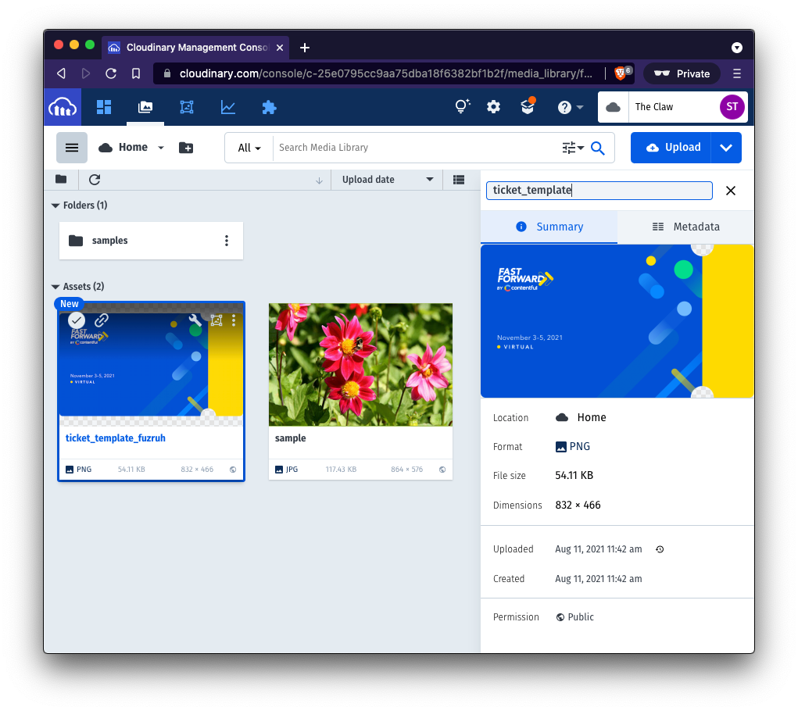Screen dimensions: 798x711
Task: Toggle the asset list view layout
Action: 459,180
